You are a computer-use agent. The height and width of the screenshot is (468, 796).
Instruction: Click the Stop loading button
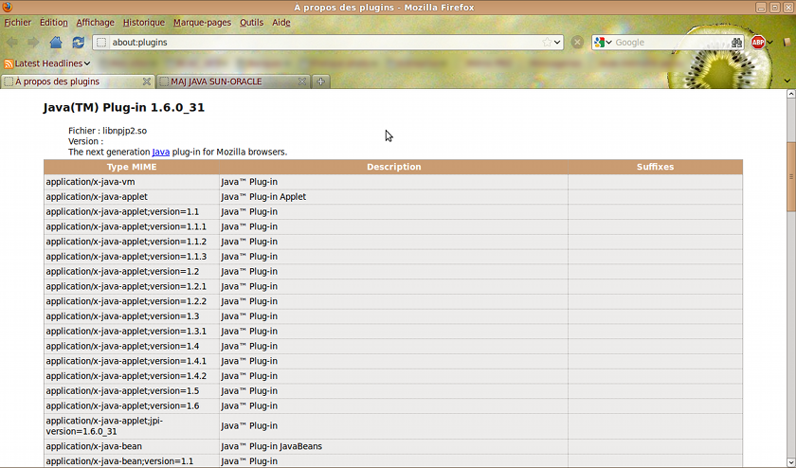click(577, 43)
